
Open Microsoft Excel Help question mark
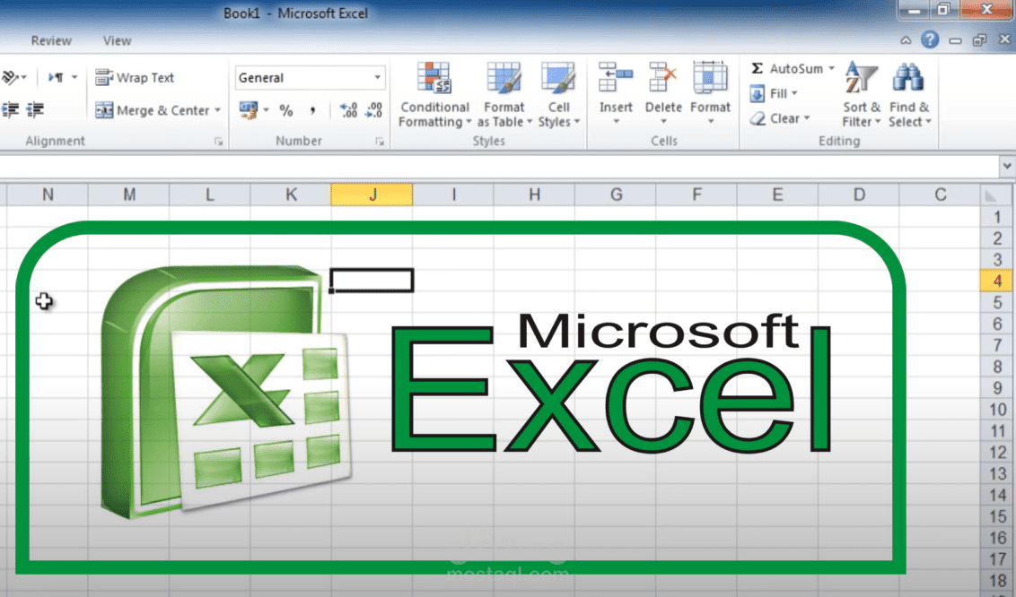tap(930, 40)
